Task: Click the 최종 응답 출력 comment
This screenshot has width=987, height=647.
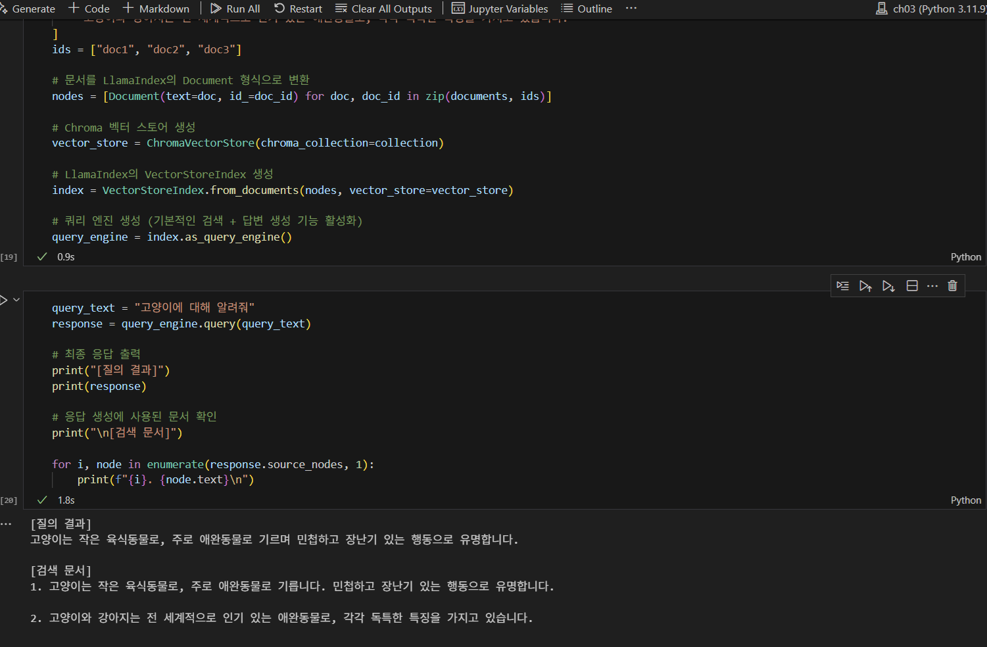Action: pos(96,354)
